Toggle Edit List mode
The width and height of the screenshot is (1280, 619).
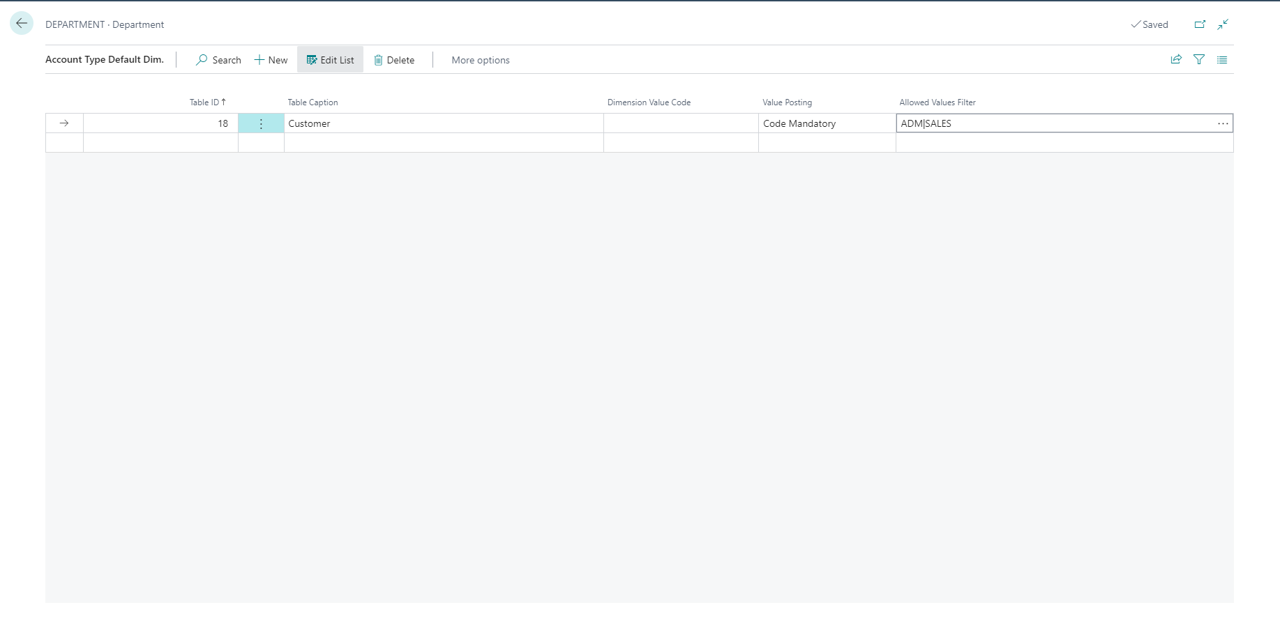click(x=330, y=60)
